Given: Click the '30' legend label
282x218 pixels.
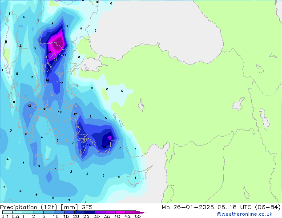Looking at the screenshot, I should coord(97,216).
